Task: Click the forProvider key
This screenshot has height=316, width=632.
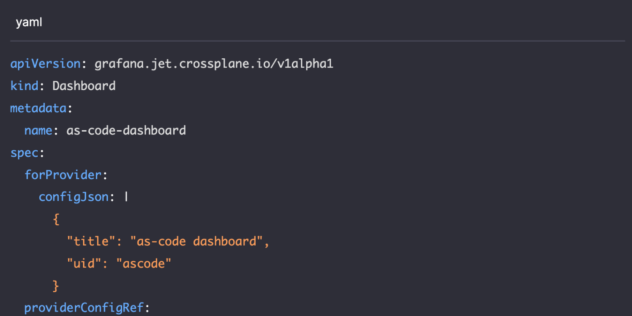Action: (63, 175)
